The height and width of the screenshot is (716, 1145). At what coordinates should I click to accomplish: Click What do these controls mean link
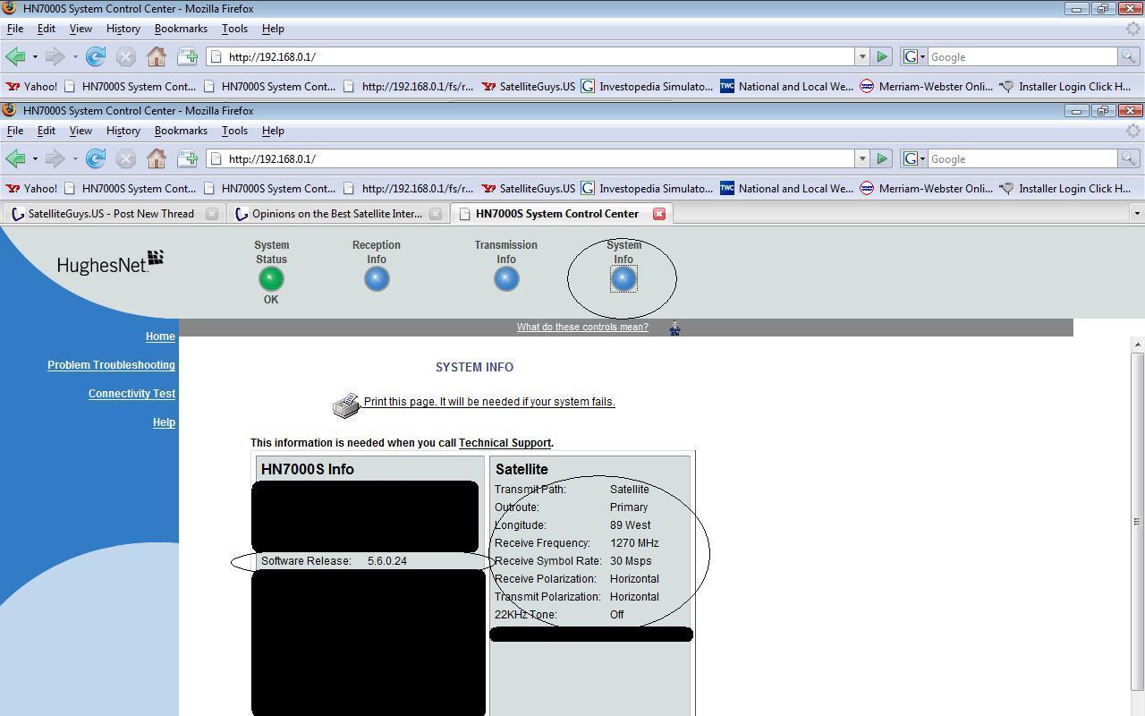(x=582, y=327)
